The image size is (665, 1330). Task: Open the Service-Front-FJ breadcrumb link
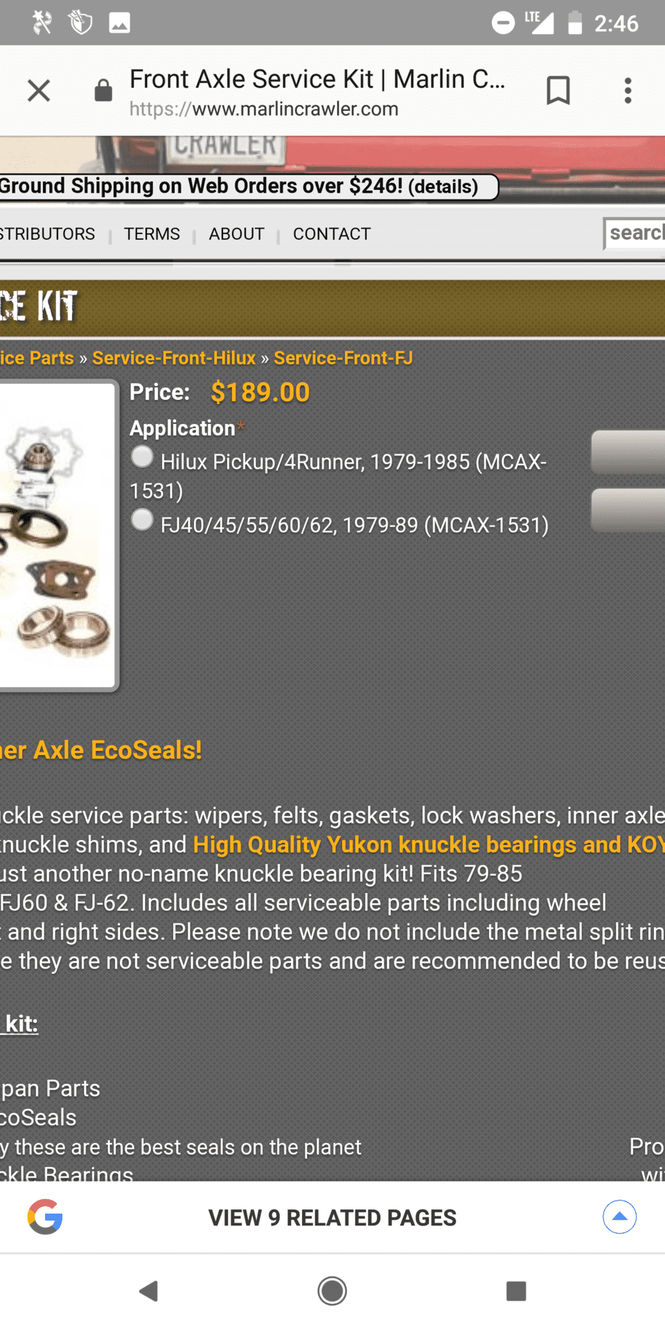(x=343, y=358)
